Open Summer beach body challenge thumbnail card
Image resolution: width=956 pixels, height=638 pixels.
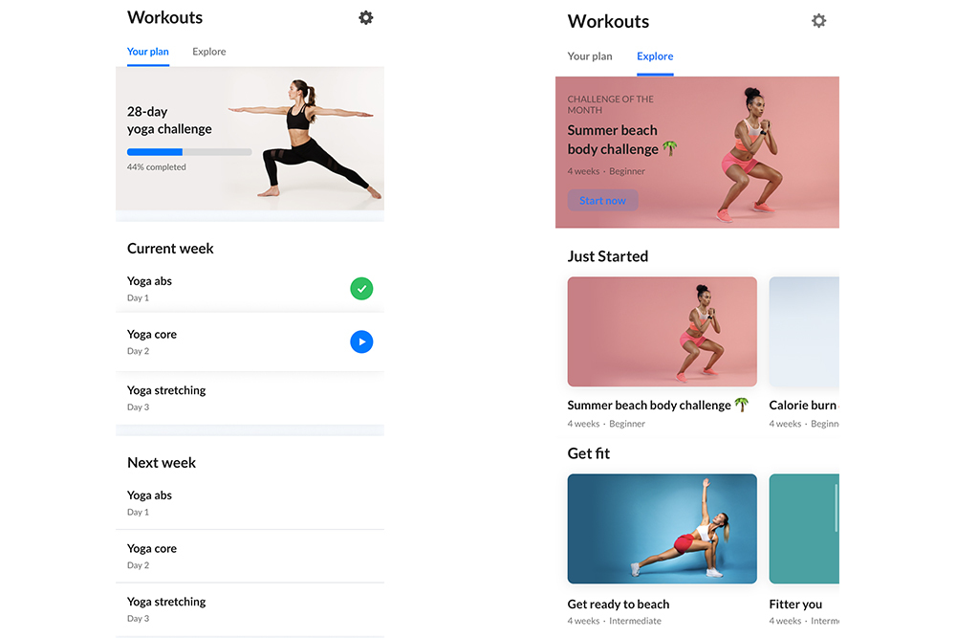(663, 332)
